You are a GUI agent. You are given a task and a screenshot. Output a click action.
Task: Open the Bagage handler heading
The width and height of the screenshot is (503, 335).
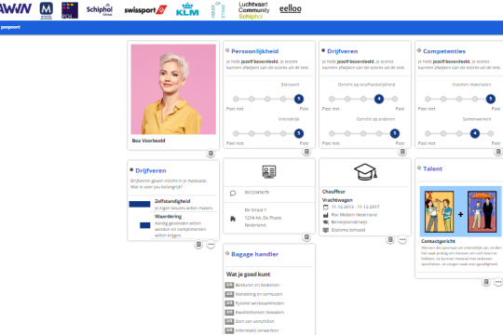(254, 254)
